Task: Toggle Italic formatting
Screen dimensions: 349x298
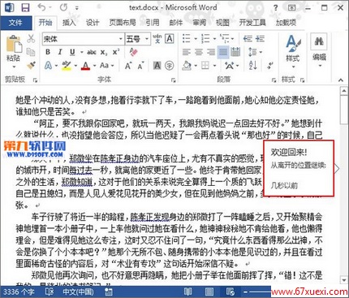Action: click(60, 52)
